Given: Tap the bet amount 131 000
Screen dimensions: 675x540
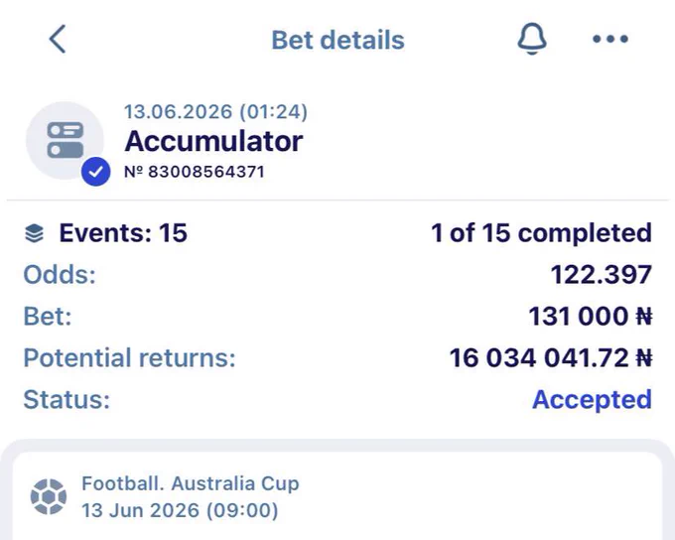Looking at the screenshot, I should [x=579, y=317].
